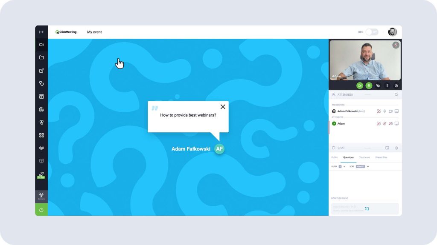Viewport: 437px width, 245px height.
Task: Switch to the Public chat tab
Action: [335, 157]
